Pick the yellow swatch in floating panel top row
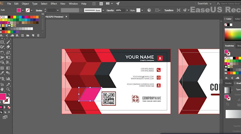241x134 pixels. click(x=15, y=17)
